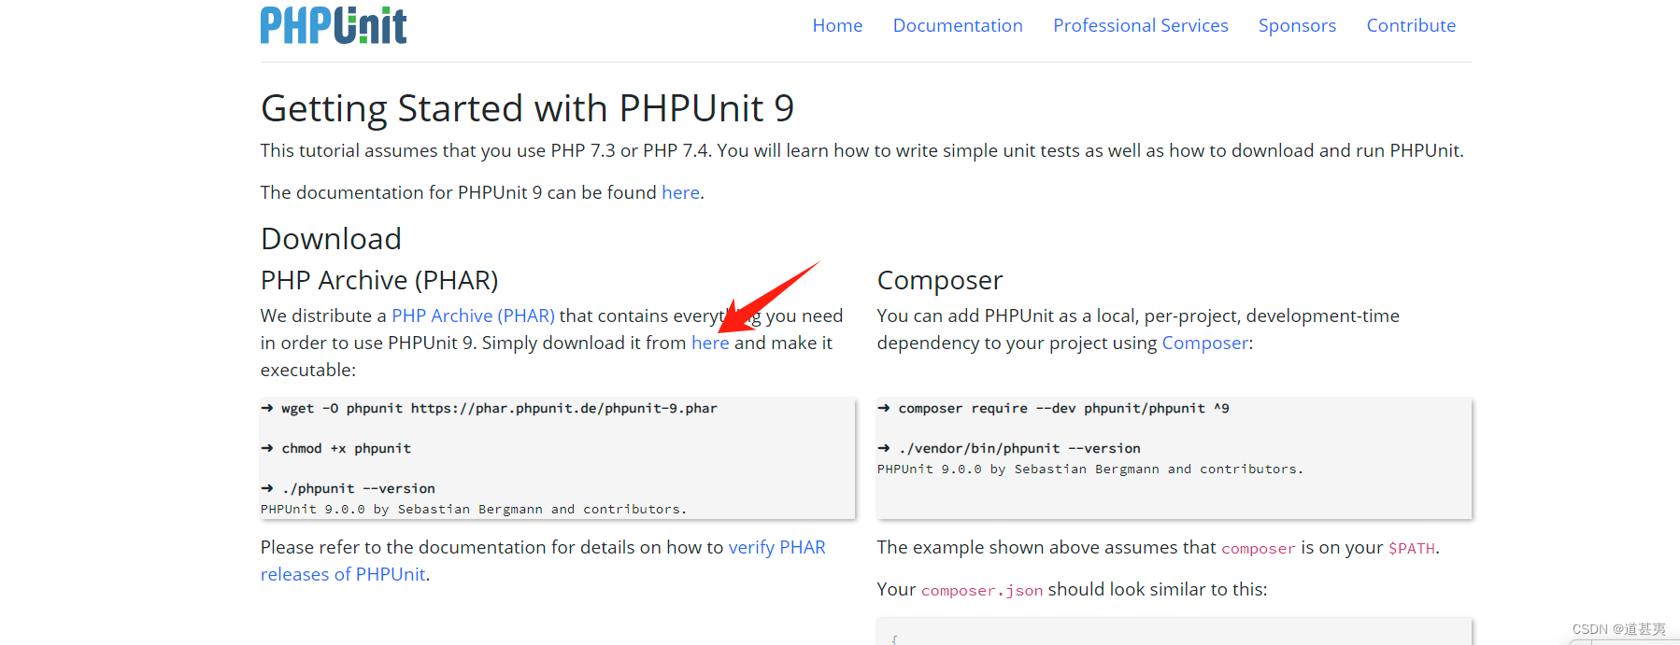Click the 'This tutorial assumes' intro sentence
The image size is (1680, 645).
click(x=861, y=150)
